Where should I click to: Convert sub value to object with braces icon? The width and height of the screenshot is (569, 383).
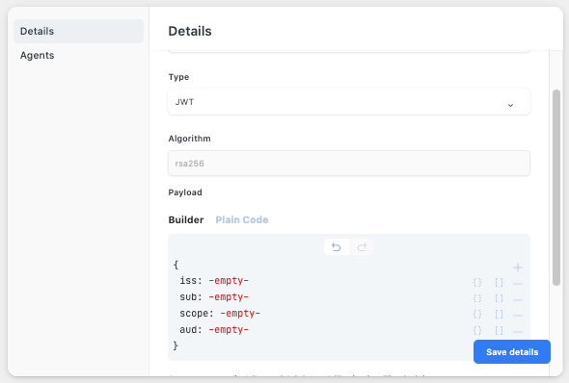477,298
